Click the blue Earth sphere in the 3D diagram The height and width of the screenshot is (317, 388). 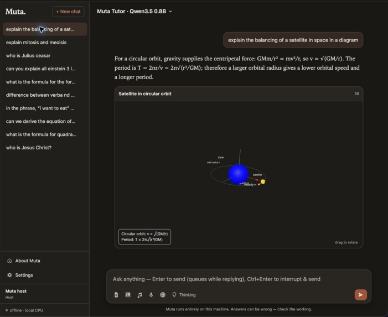click(x=238, y=174)
